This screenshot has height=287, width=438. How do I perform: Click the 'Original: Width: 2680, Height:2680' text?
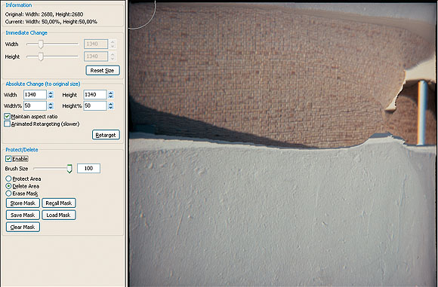click(44, 14)
